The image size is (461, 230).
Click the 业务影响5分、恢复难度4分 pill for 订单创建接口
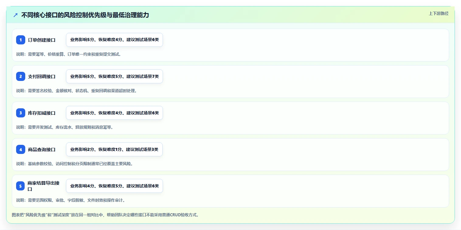pyautogui.click(x=114, y=40)
